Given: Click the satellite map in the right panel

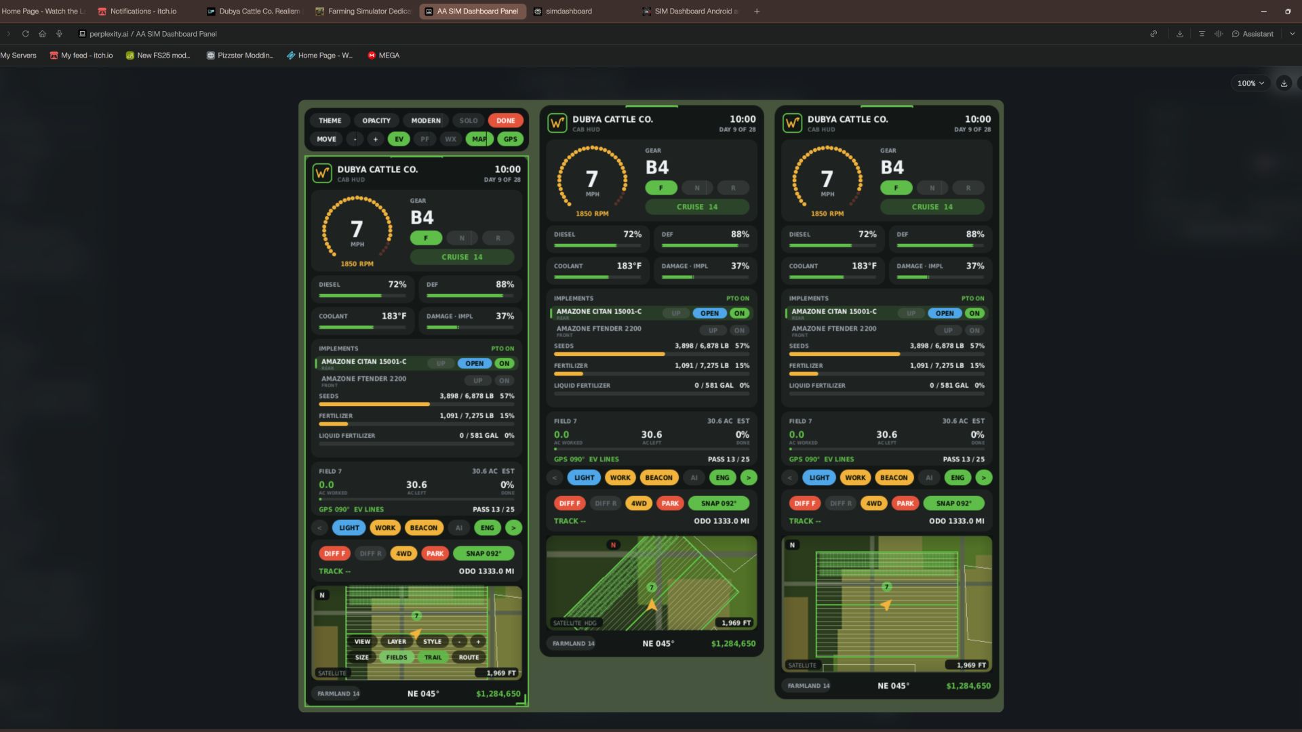Looking at the screenshot, I should click(x=887, y=604).
